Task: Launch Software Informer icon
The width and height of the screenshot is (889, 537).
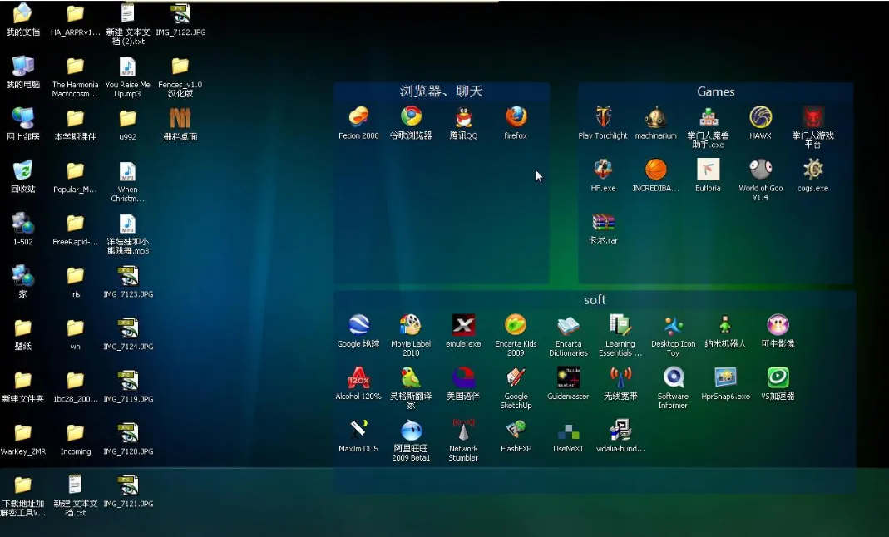Action: pyautogui.click(x=673, y=378)
